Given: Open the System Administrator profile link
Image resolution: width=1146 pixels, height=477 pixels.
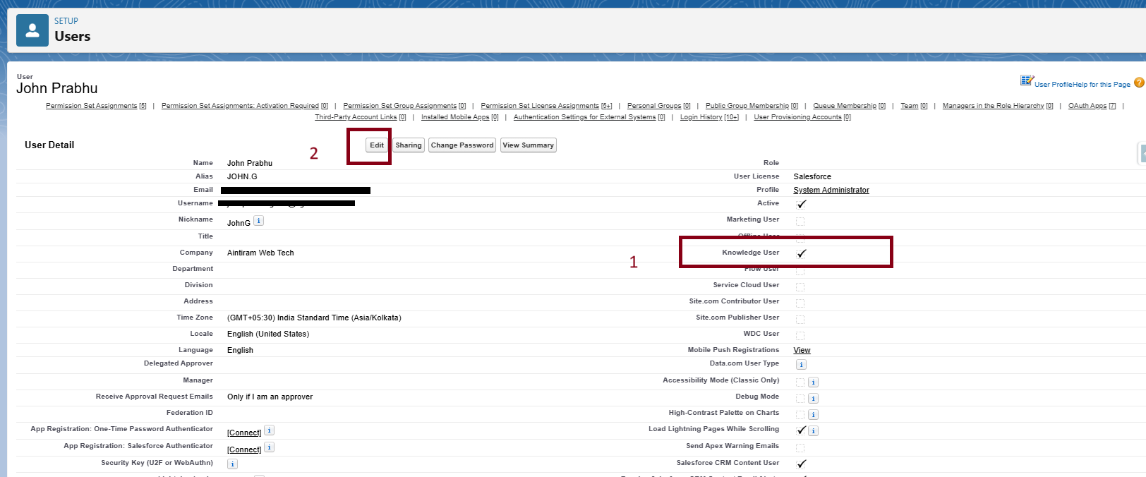Looking at the screenshot, I should pyautogui.click(x=831, y=191).
